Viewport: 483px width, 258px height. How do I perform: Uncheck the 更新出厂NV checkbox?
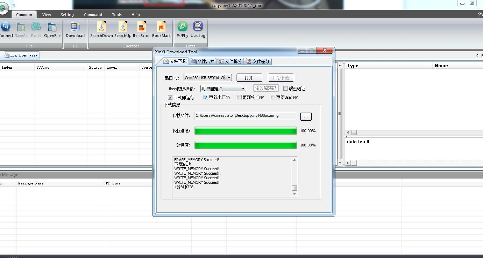(x=206, y=97)
